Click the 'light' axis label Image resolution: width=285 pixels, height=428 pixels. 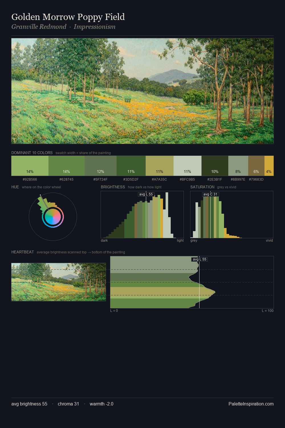pyautogui.click(x=180, y=241)
